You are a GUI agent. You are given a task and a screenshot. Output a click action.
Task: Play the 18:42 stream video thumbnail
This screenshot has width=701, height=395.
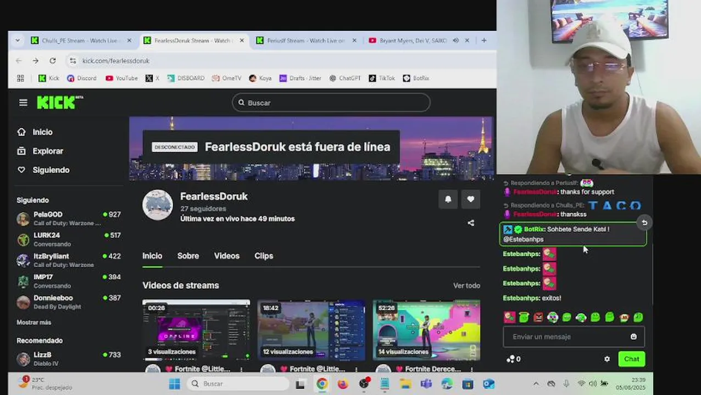[x=311, y=330]
